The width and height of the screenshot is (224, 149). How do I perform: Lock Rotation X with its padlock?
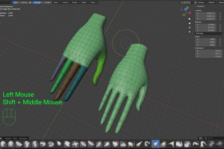pos(220,25)
